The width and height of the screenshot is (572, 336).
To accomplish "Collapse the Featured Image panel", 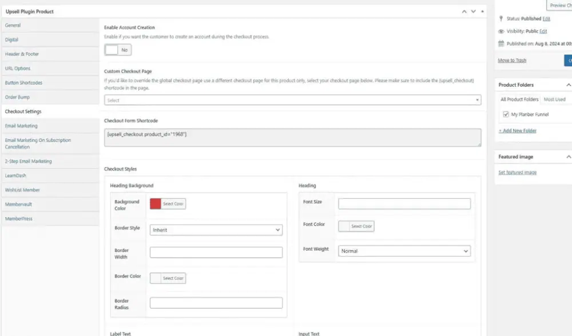I will coord(568,157).
